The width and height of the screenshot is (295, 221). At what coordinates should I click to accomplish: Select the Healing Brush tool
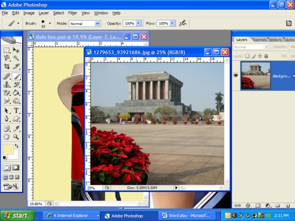6,77
